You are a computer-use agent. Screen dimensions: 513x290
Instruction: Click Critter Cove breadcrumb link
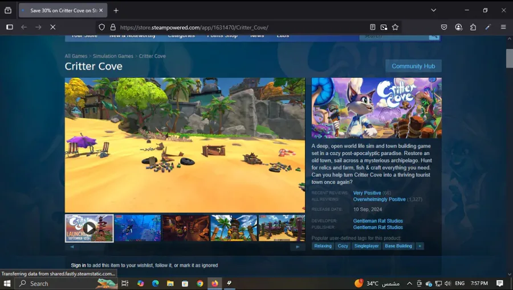click(x=152, y=56)
